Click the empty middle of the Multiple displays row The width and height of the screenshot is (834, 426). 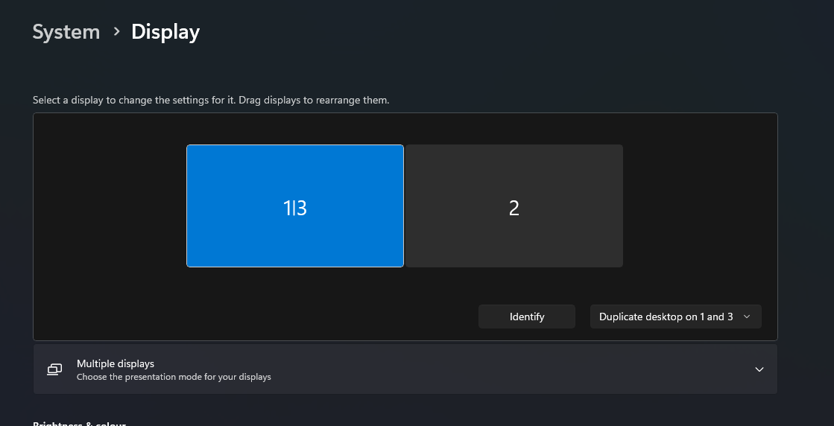484,369
